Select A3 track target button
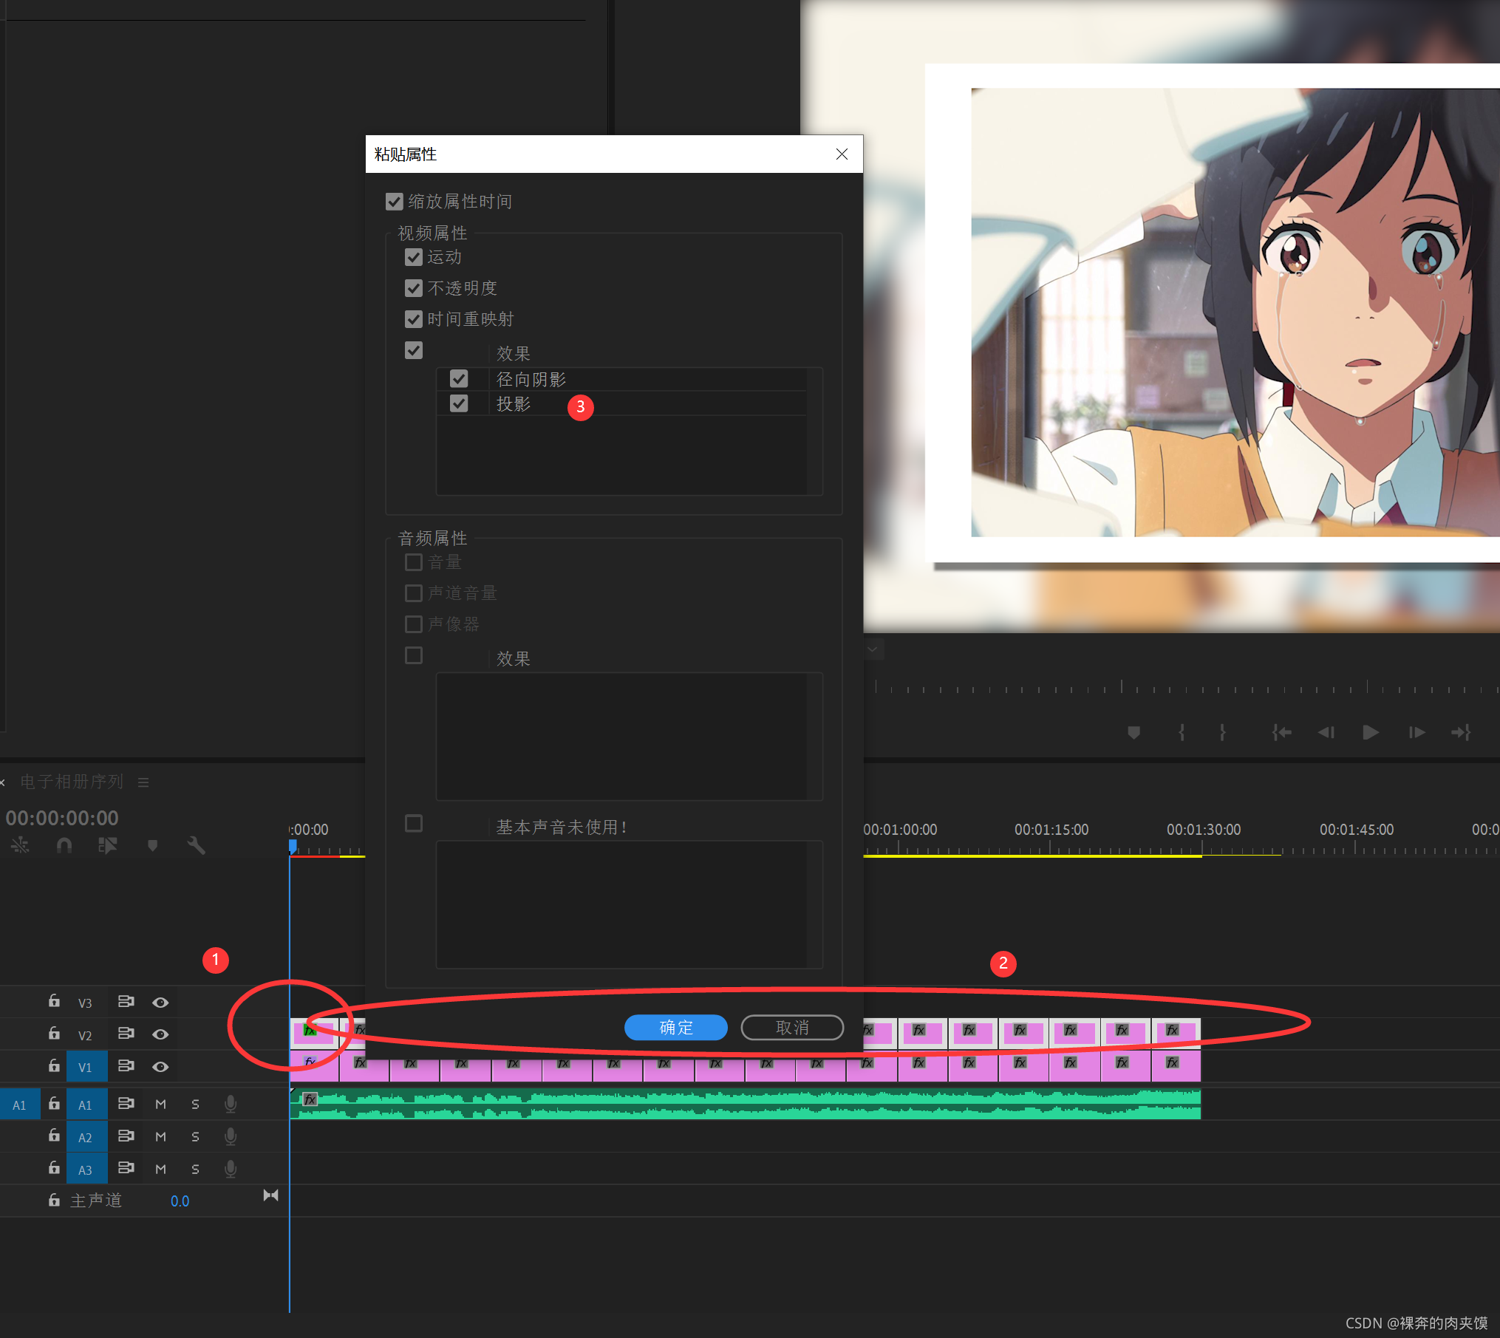This screenshot has width=1500, height=1338. coord(86,1170)
